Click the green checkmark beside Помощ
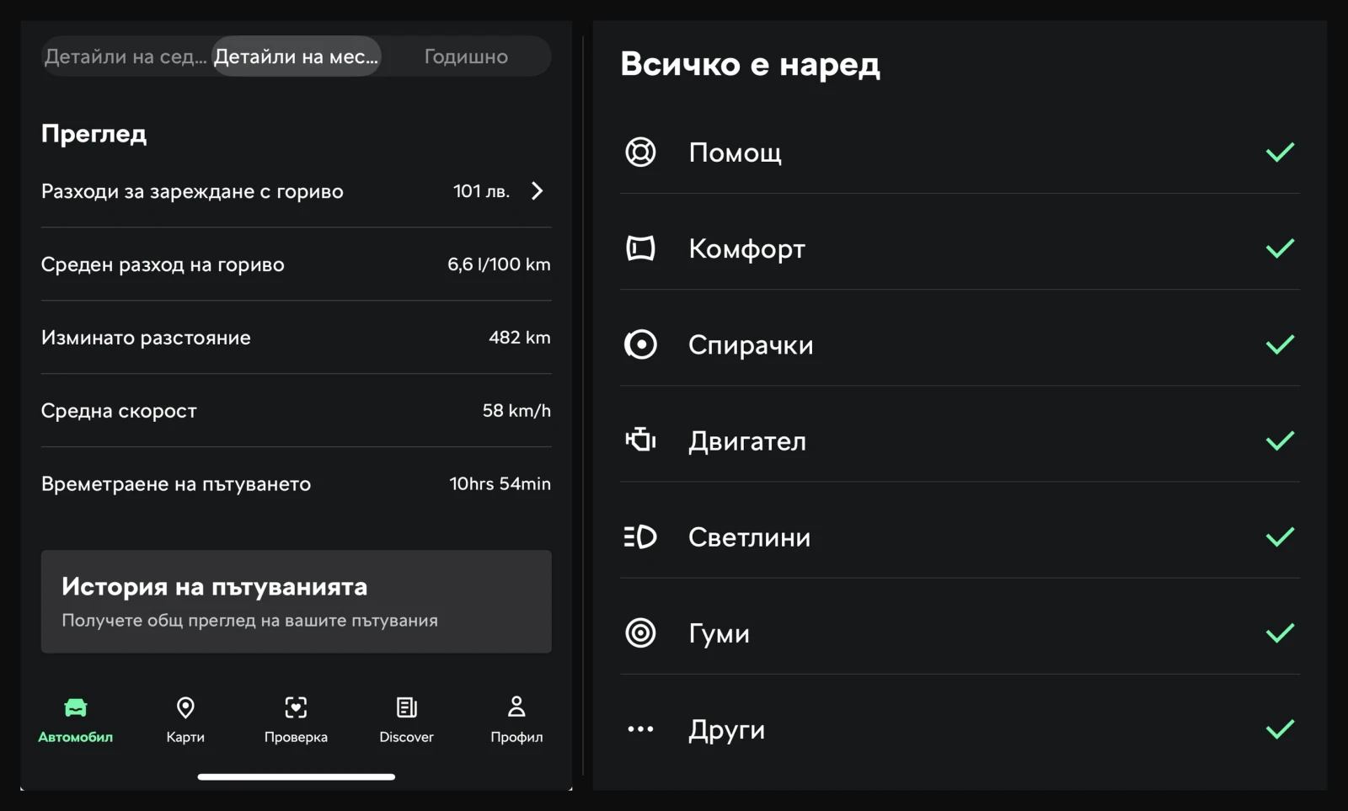 tap(1280, 152)
